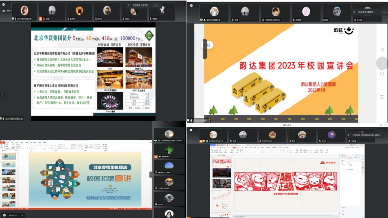
Task: Click the 正在讲话 speaker indicator in 北京华联 meeting
Action: [140, 5]
